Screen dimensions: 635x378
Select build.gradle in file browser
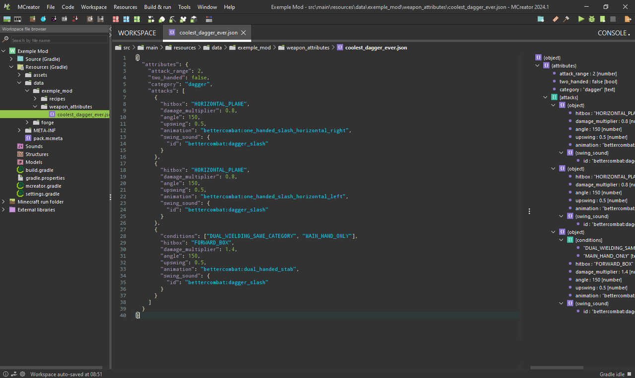pos(39,170)
